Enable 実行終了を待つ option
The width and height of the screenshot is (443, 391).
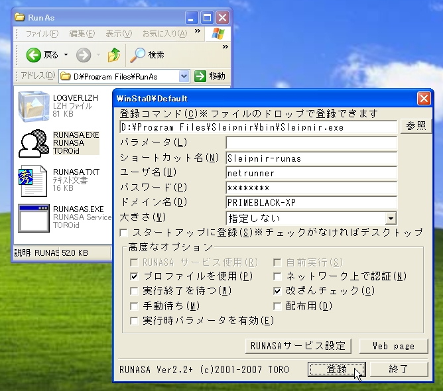pos(135,291)
